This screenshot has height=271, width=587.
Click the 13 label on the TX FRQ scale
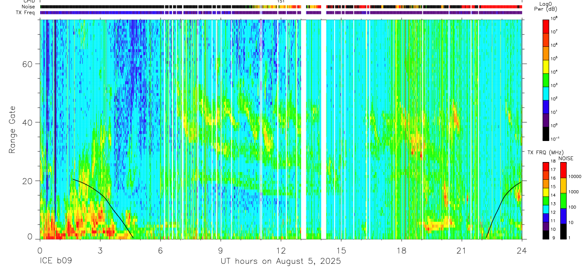point(554,204)
